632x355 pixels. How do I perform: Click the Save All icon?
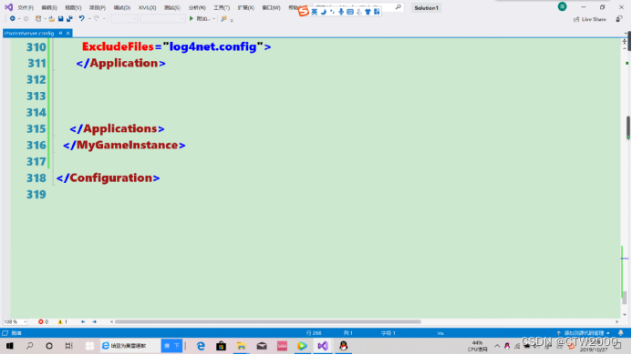coord(69,18)
